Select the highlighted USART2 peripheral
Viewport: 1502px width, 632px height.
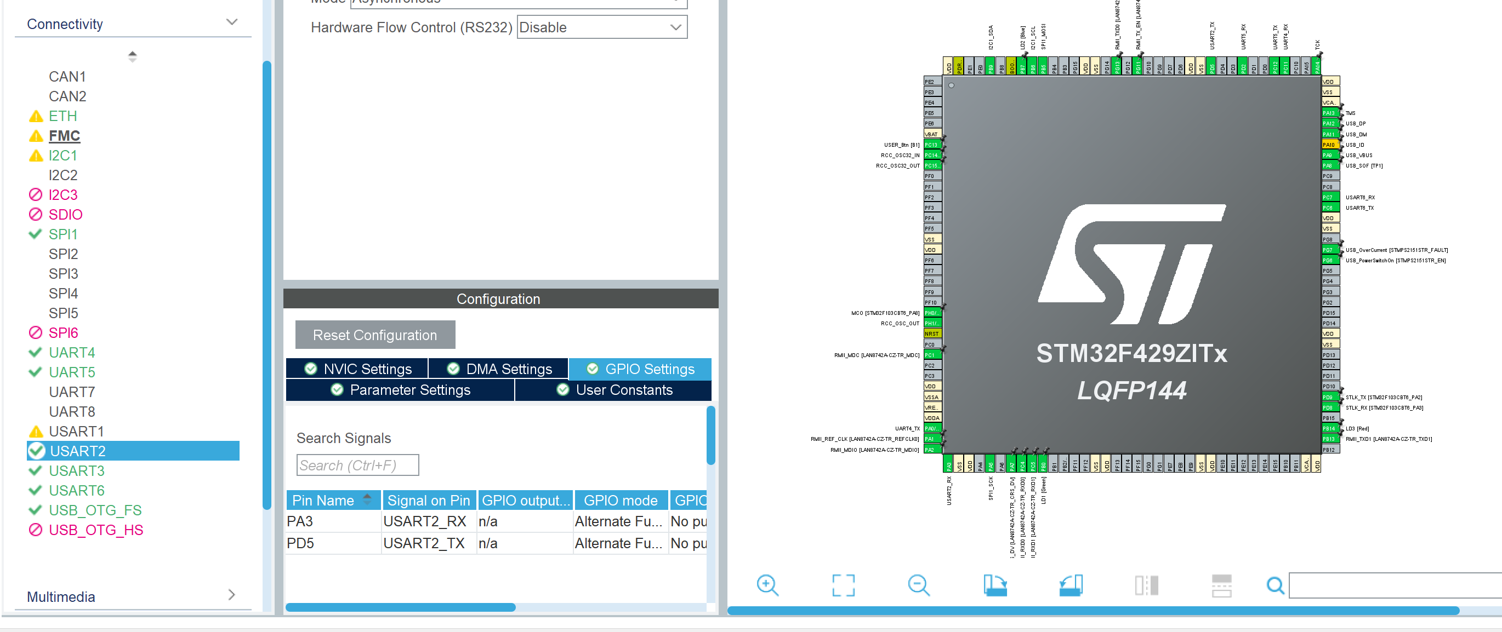click(x=133, y=451)
